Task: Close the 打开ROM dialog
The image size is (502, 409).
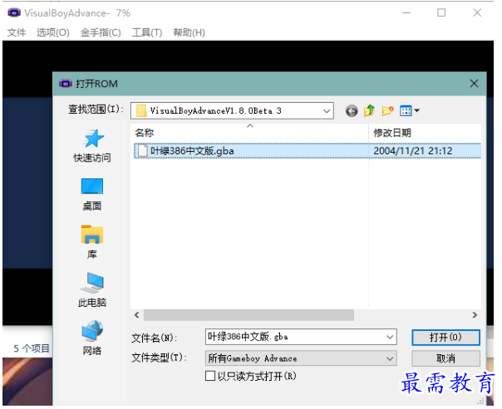Action: (474, 84)
